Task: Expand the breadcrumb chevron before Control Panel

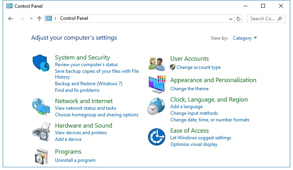Action: 55,18
